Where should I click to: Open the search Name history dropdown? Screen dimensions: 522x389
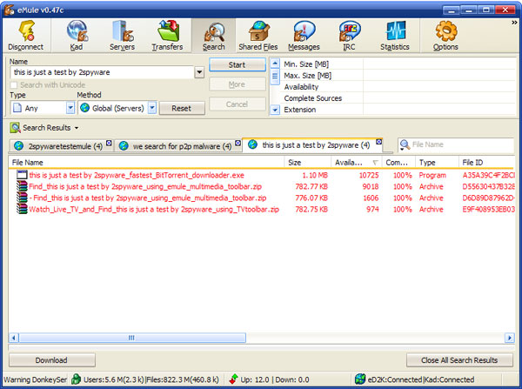click(199, 72)
